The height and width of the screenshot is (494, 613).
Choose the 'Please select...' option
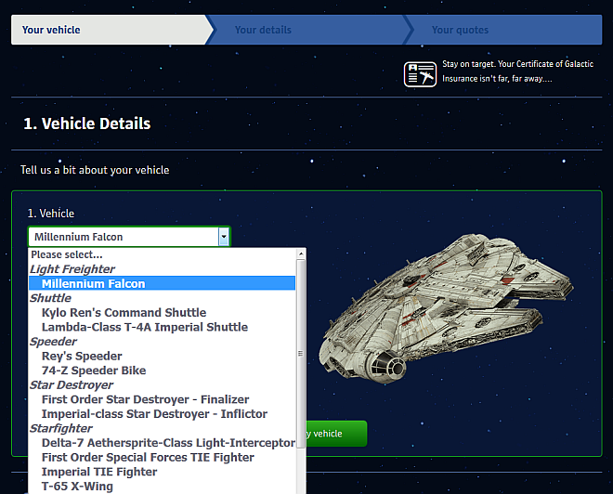(x=162, y=254)
